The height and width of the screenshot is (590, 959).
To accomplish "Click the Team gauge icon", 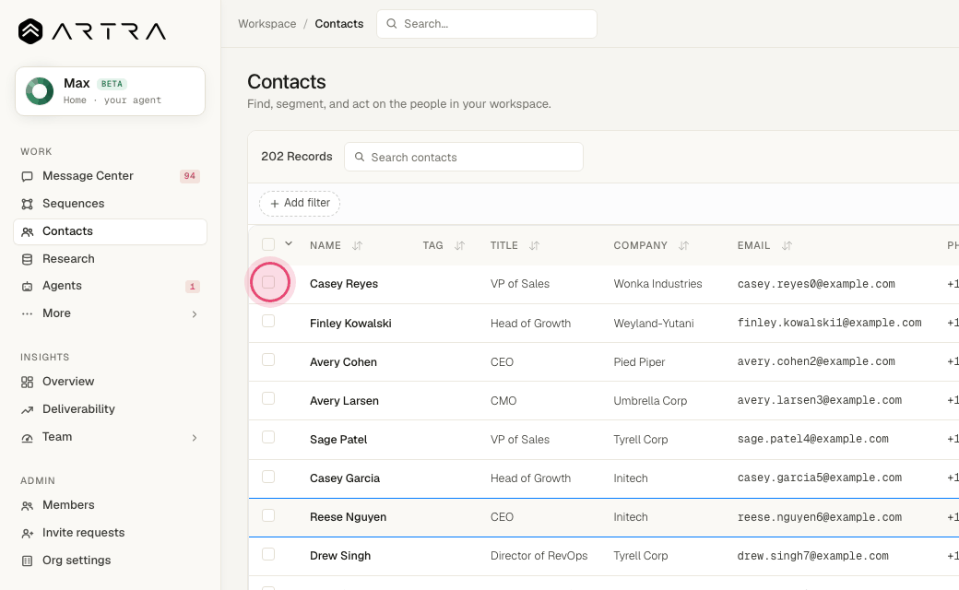I will pos(27,438).
